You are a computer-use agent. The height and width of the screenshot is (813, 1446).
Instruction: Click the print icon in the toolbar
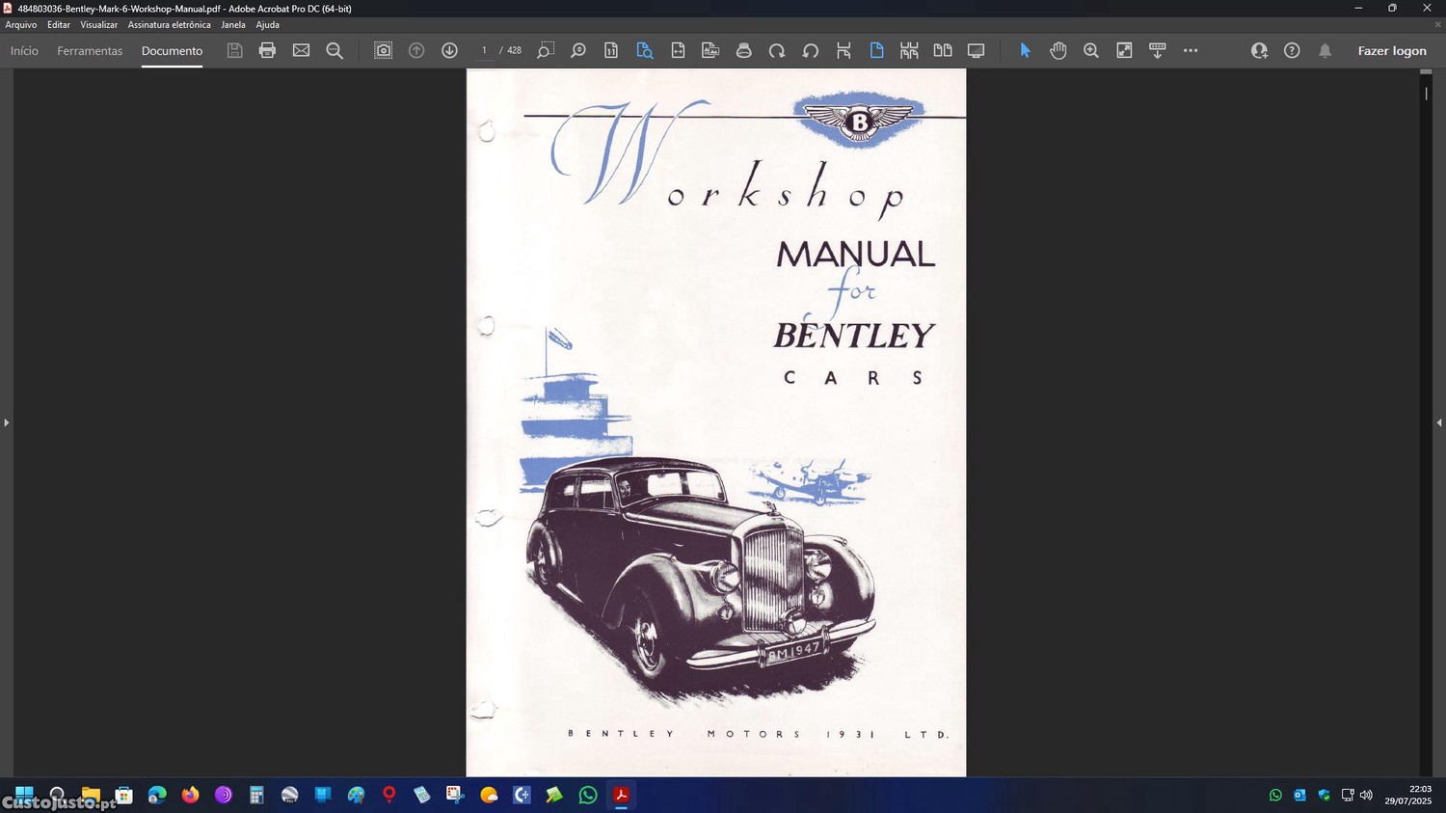click(x=267, y=50)
